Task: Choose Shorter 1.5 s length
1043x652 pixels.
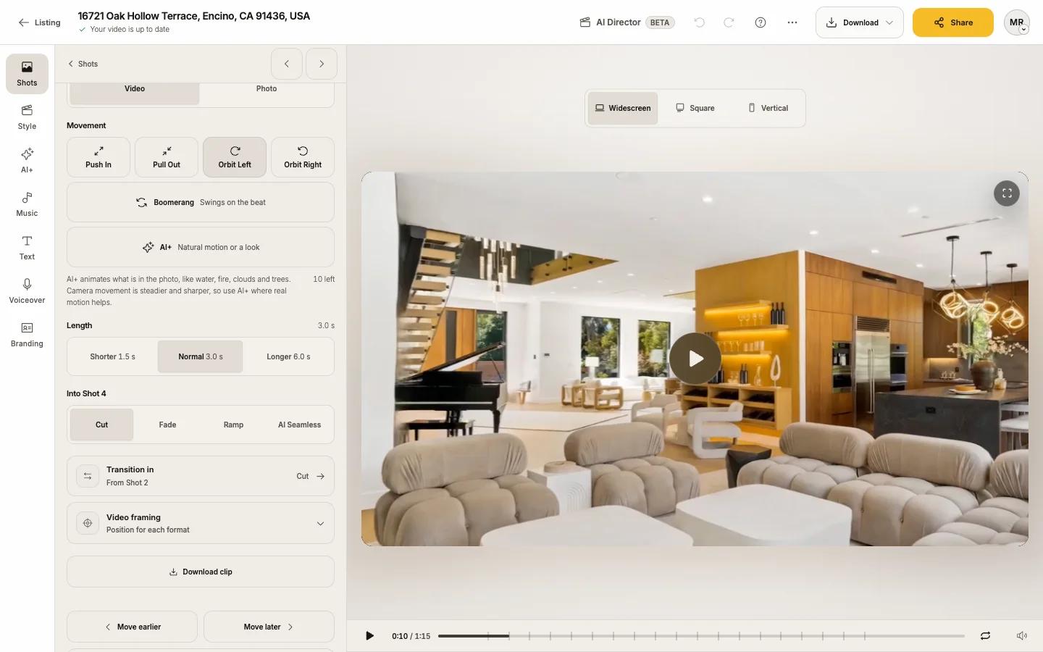Action: (x=113, y=356)
